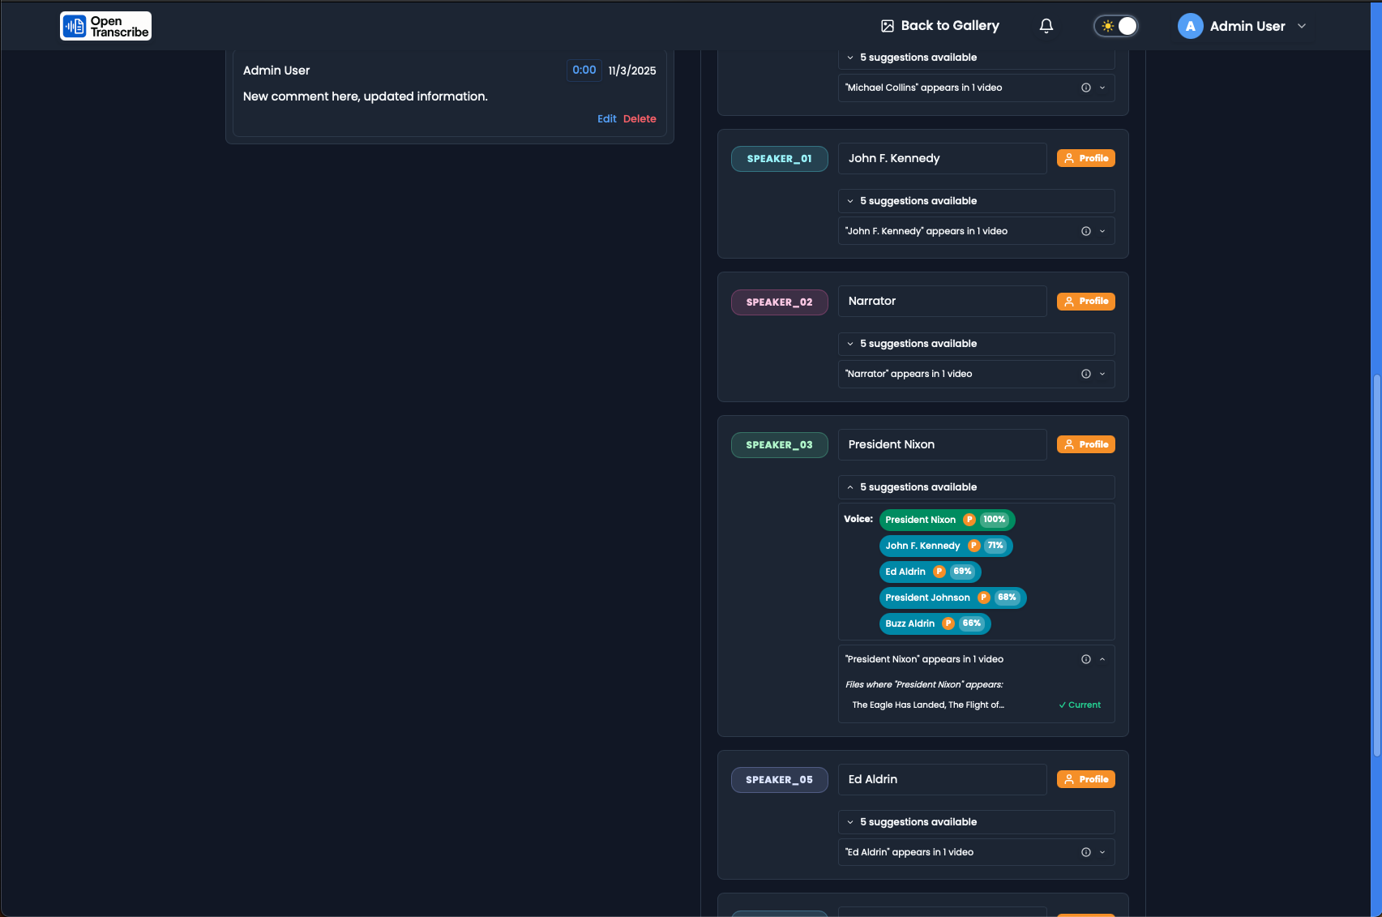Select President Nixon 100% voice suggestion
This screenshot has width=1382, height=917.
point(947,520)
